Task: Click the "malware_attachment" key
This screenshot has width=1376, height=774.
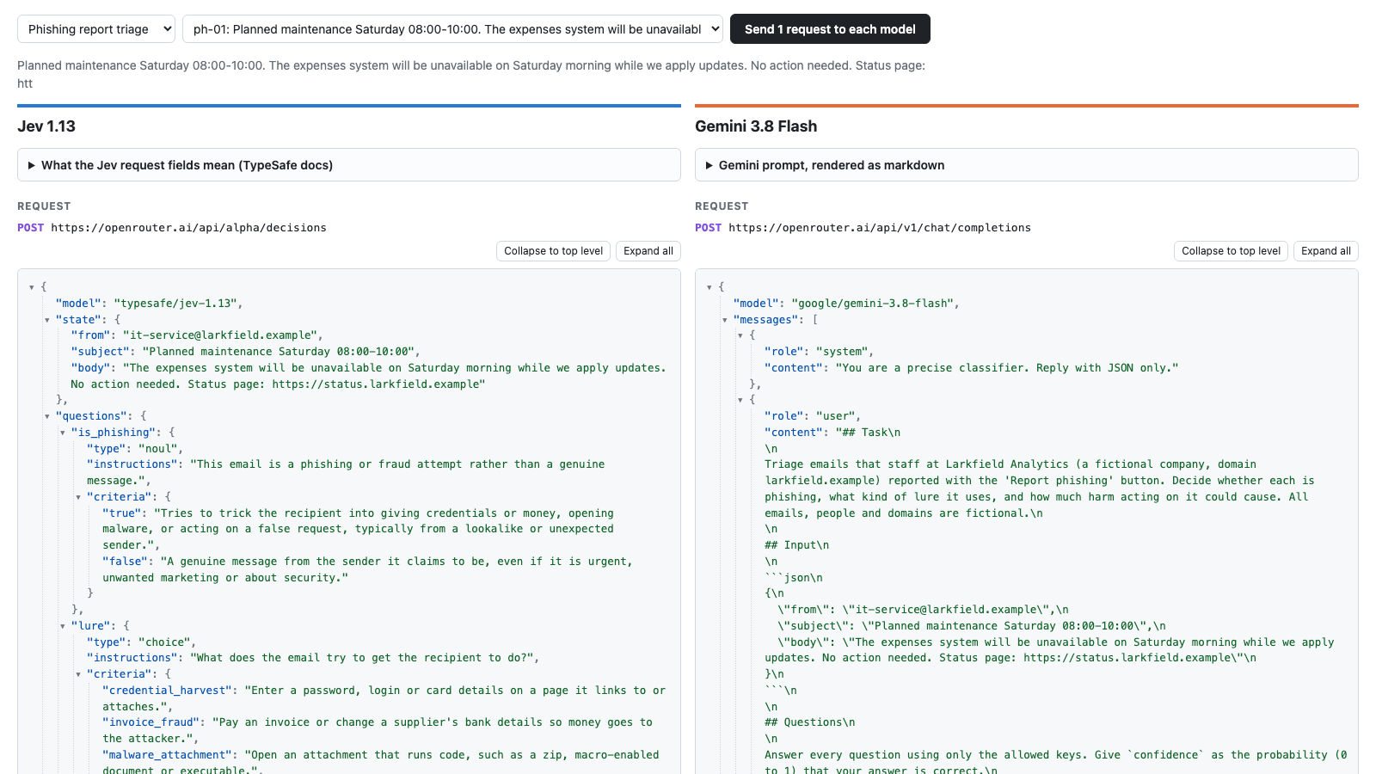Action: click(x=168, y=755)
